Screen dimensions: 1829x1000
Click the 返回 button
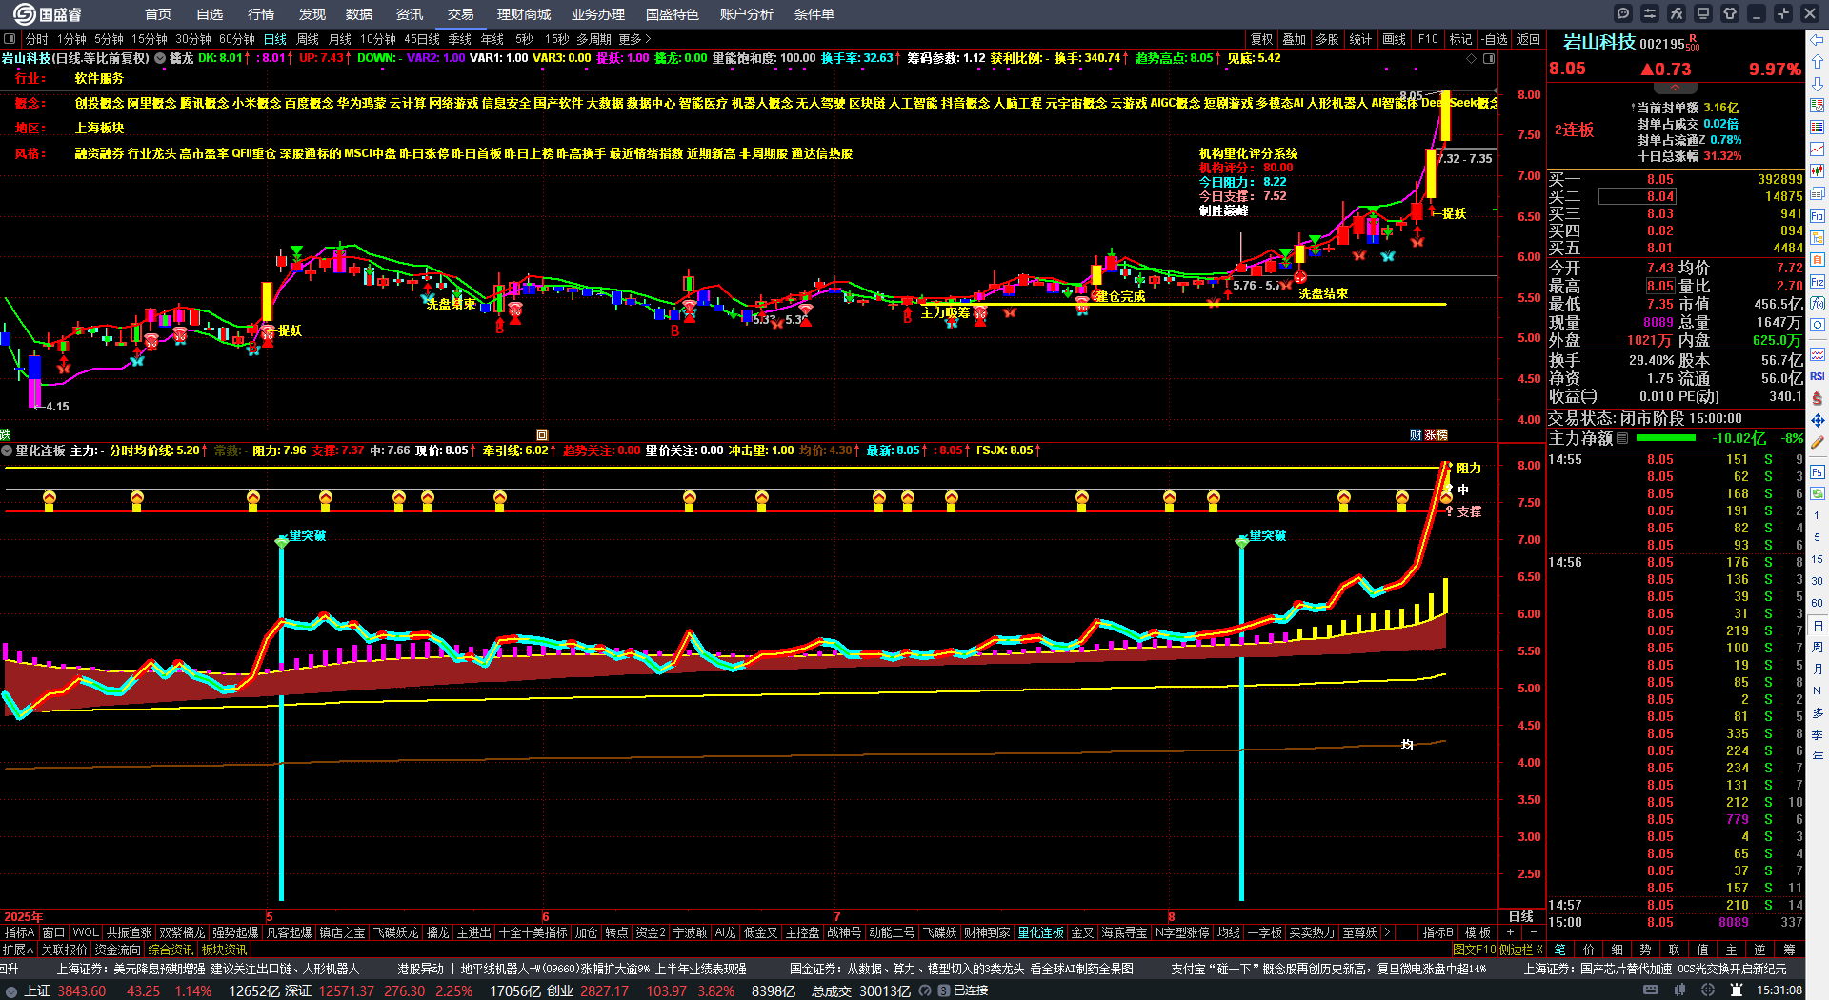(1529, 39)
